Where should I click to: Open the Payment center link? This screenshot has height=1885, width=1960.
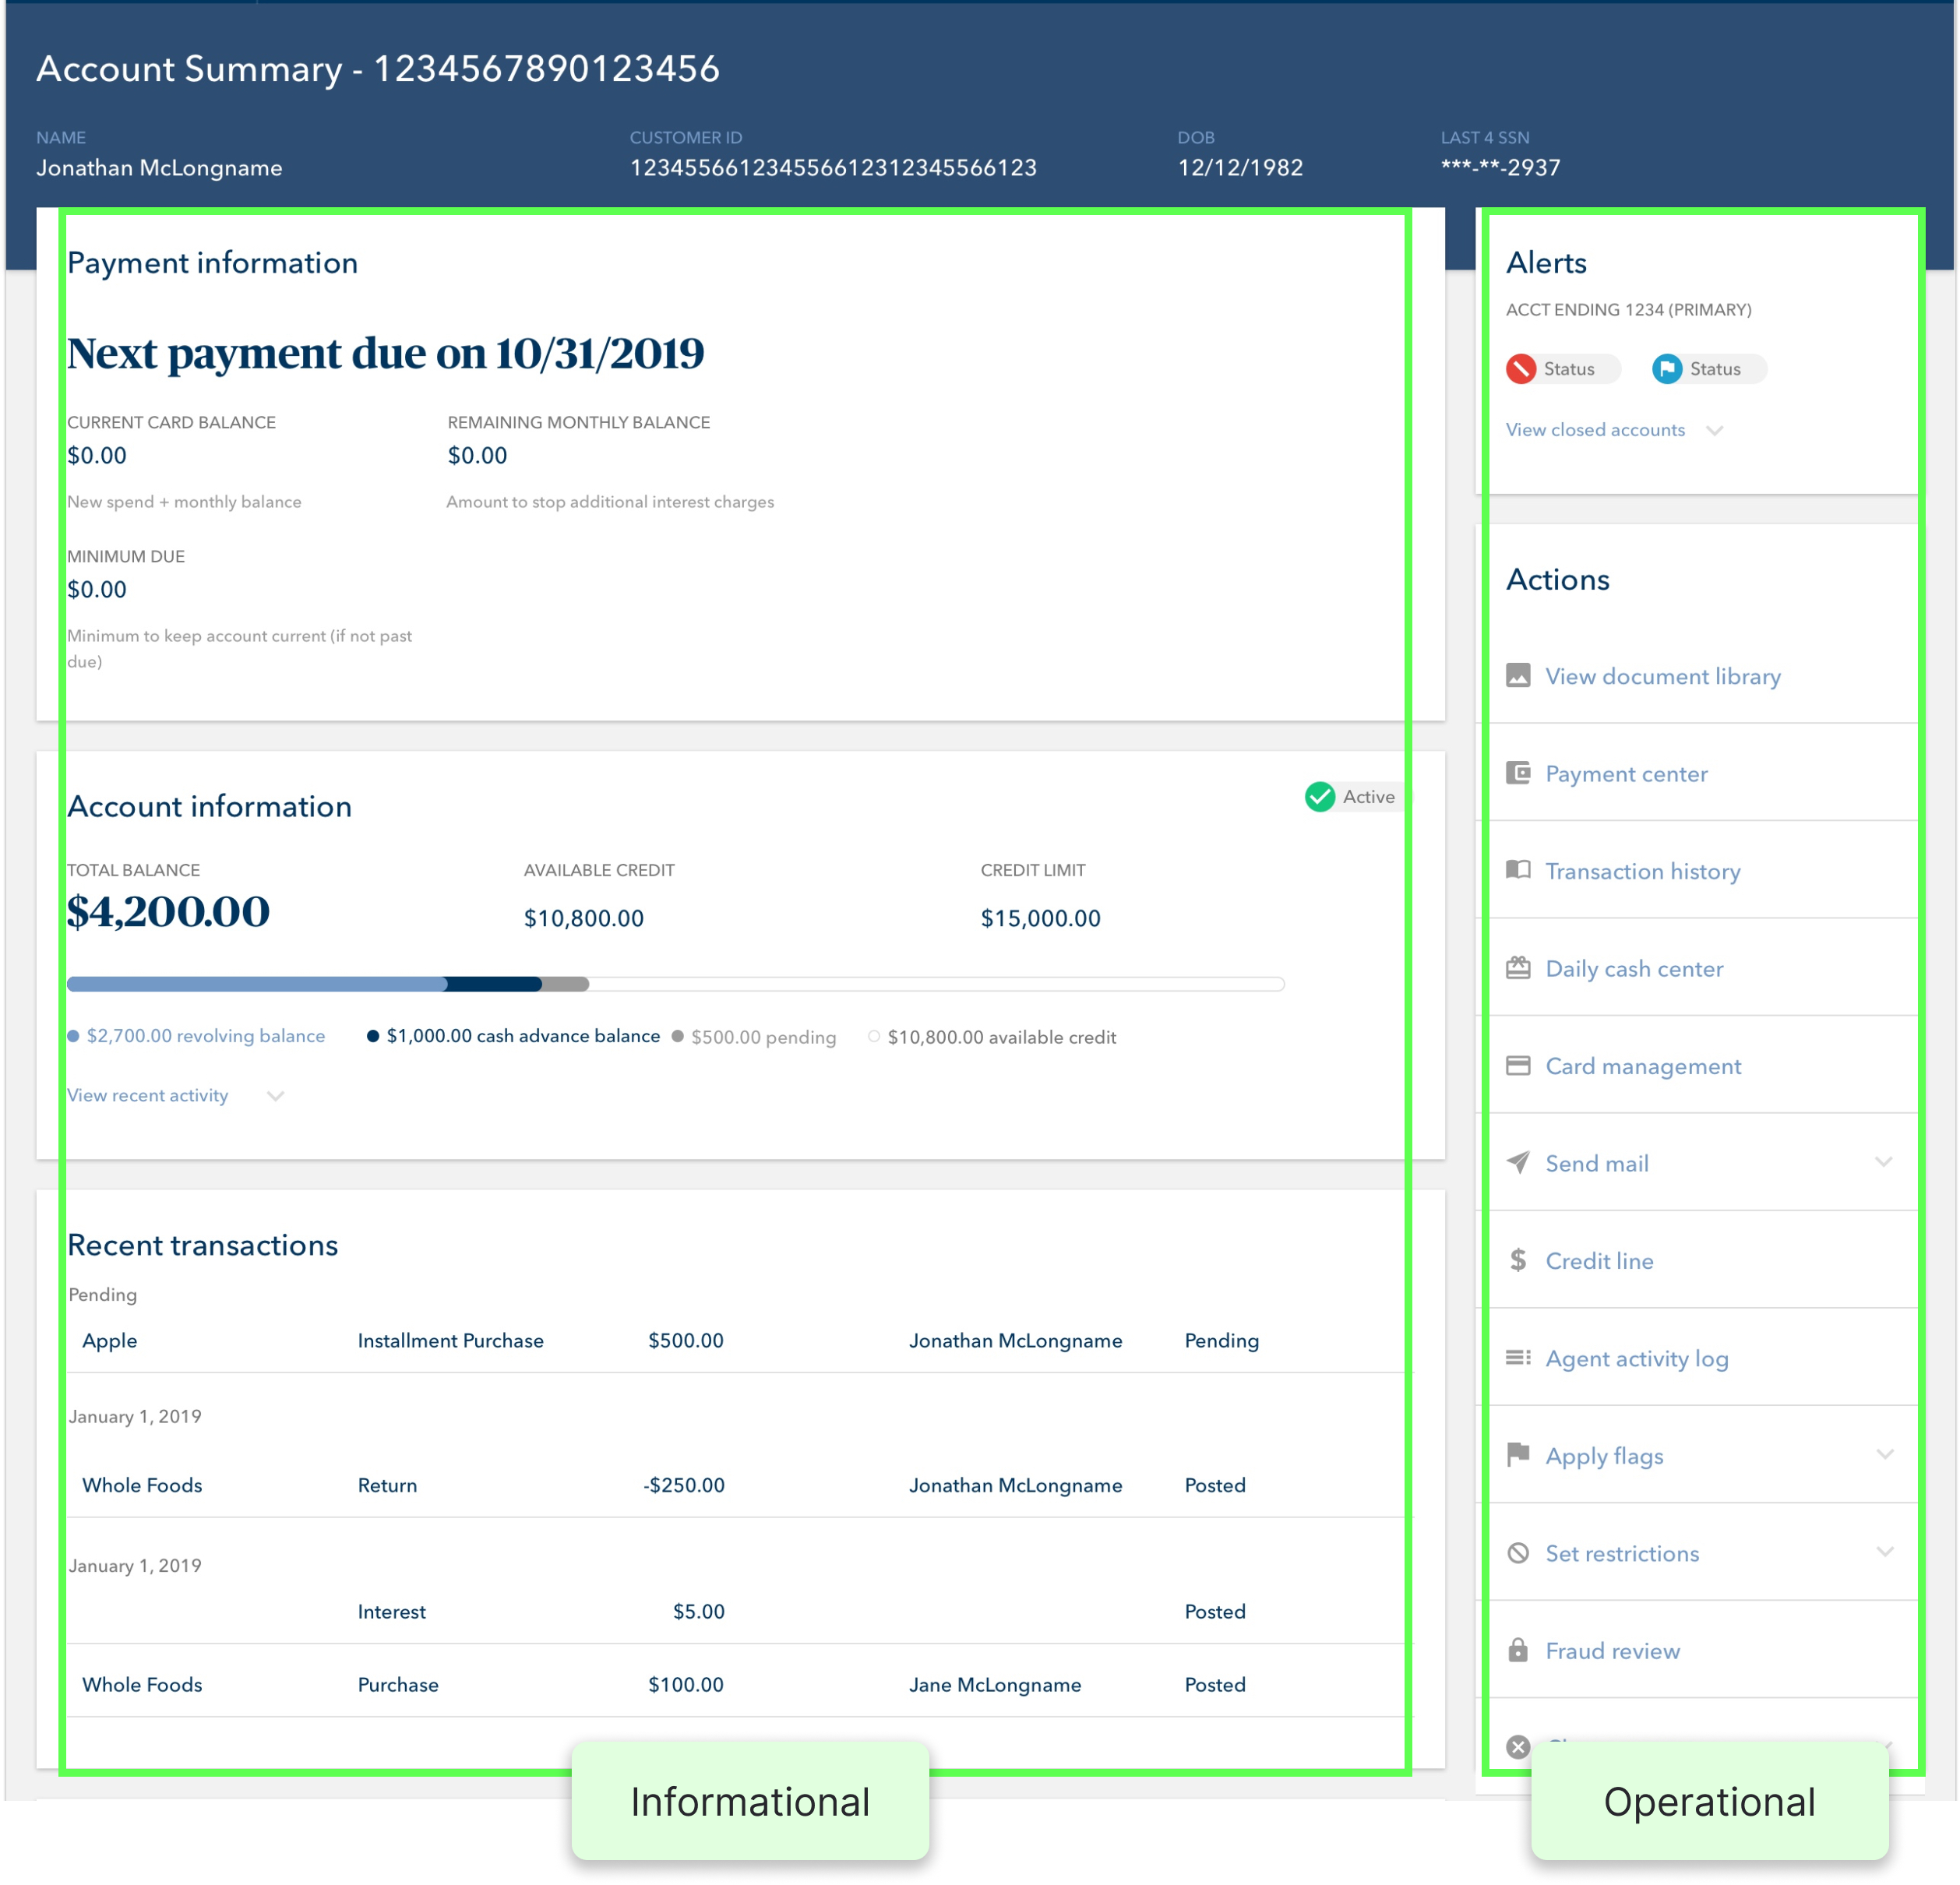(1626, 774)
